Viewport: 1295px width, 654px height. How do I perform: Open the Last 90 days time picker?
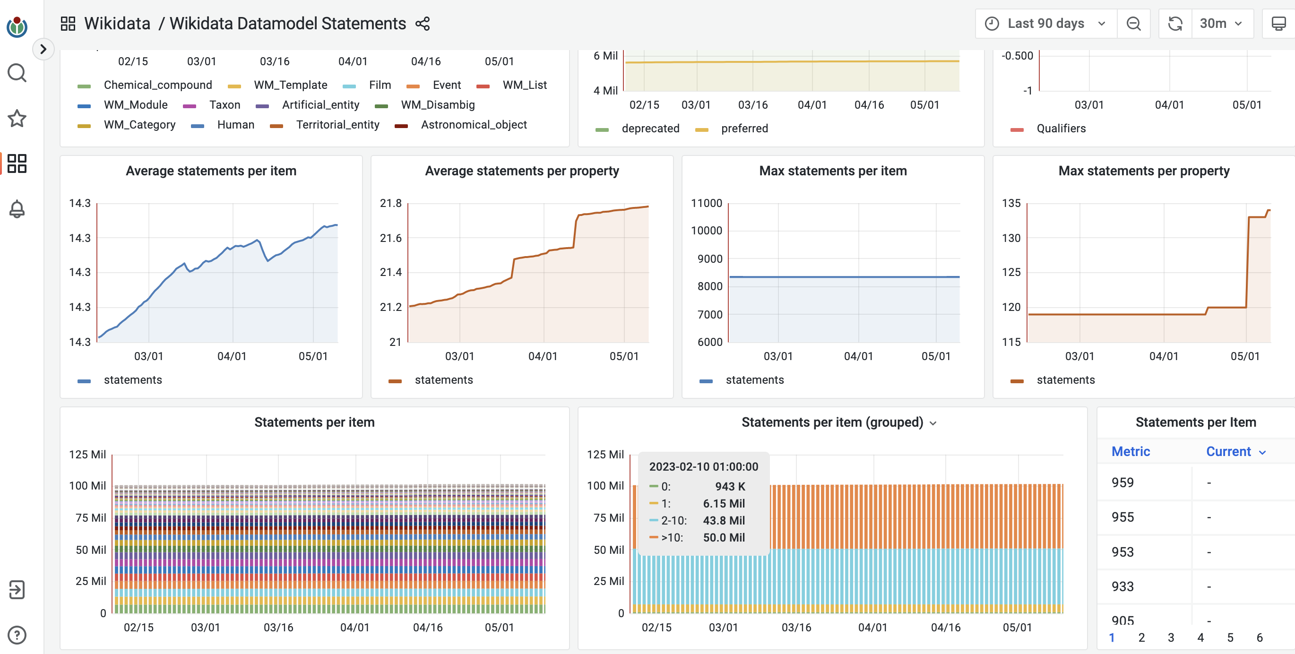[1045, 24]
